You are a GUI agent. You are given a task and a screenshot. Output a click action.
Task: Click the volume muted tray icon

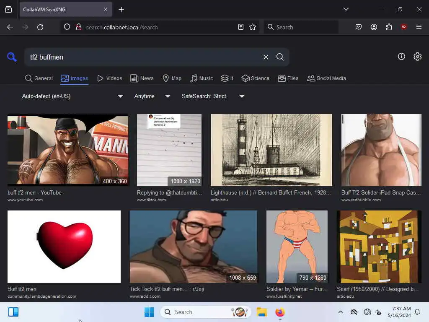pyautogui.click(x=378, y=312)
